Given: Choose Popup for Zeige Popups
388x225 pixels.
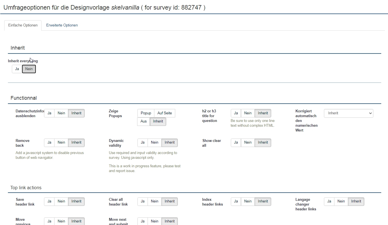Looking at the screenshot, I should click(x=146, y=113).
